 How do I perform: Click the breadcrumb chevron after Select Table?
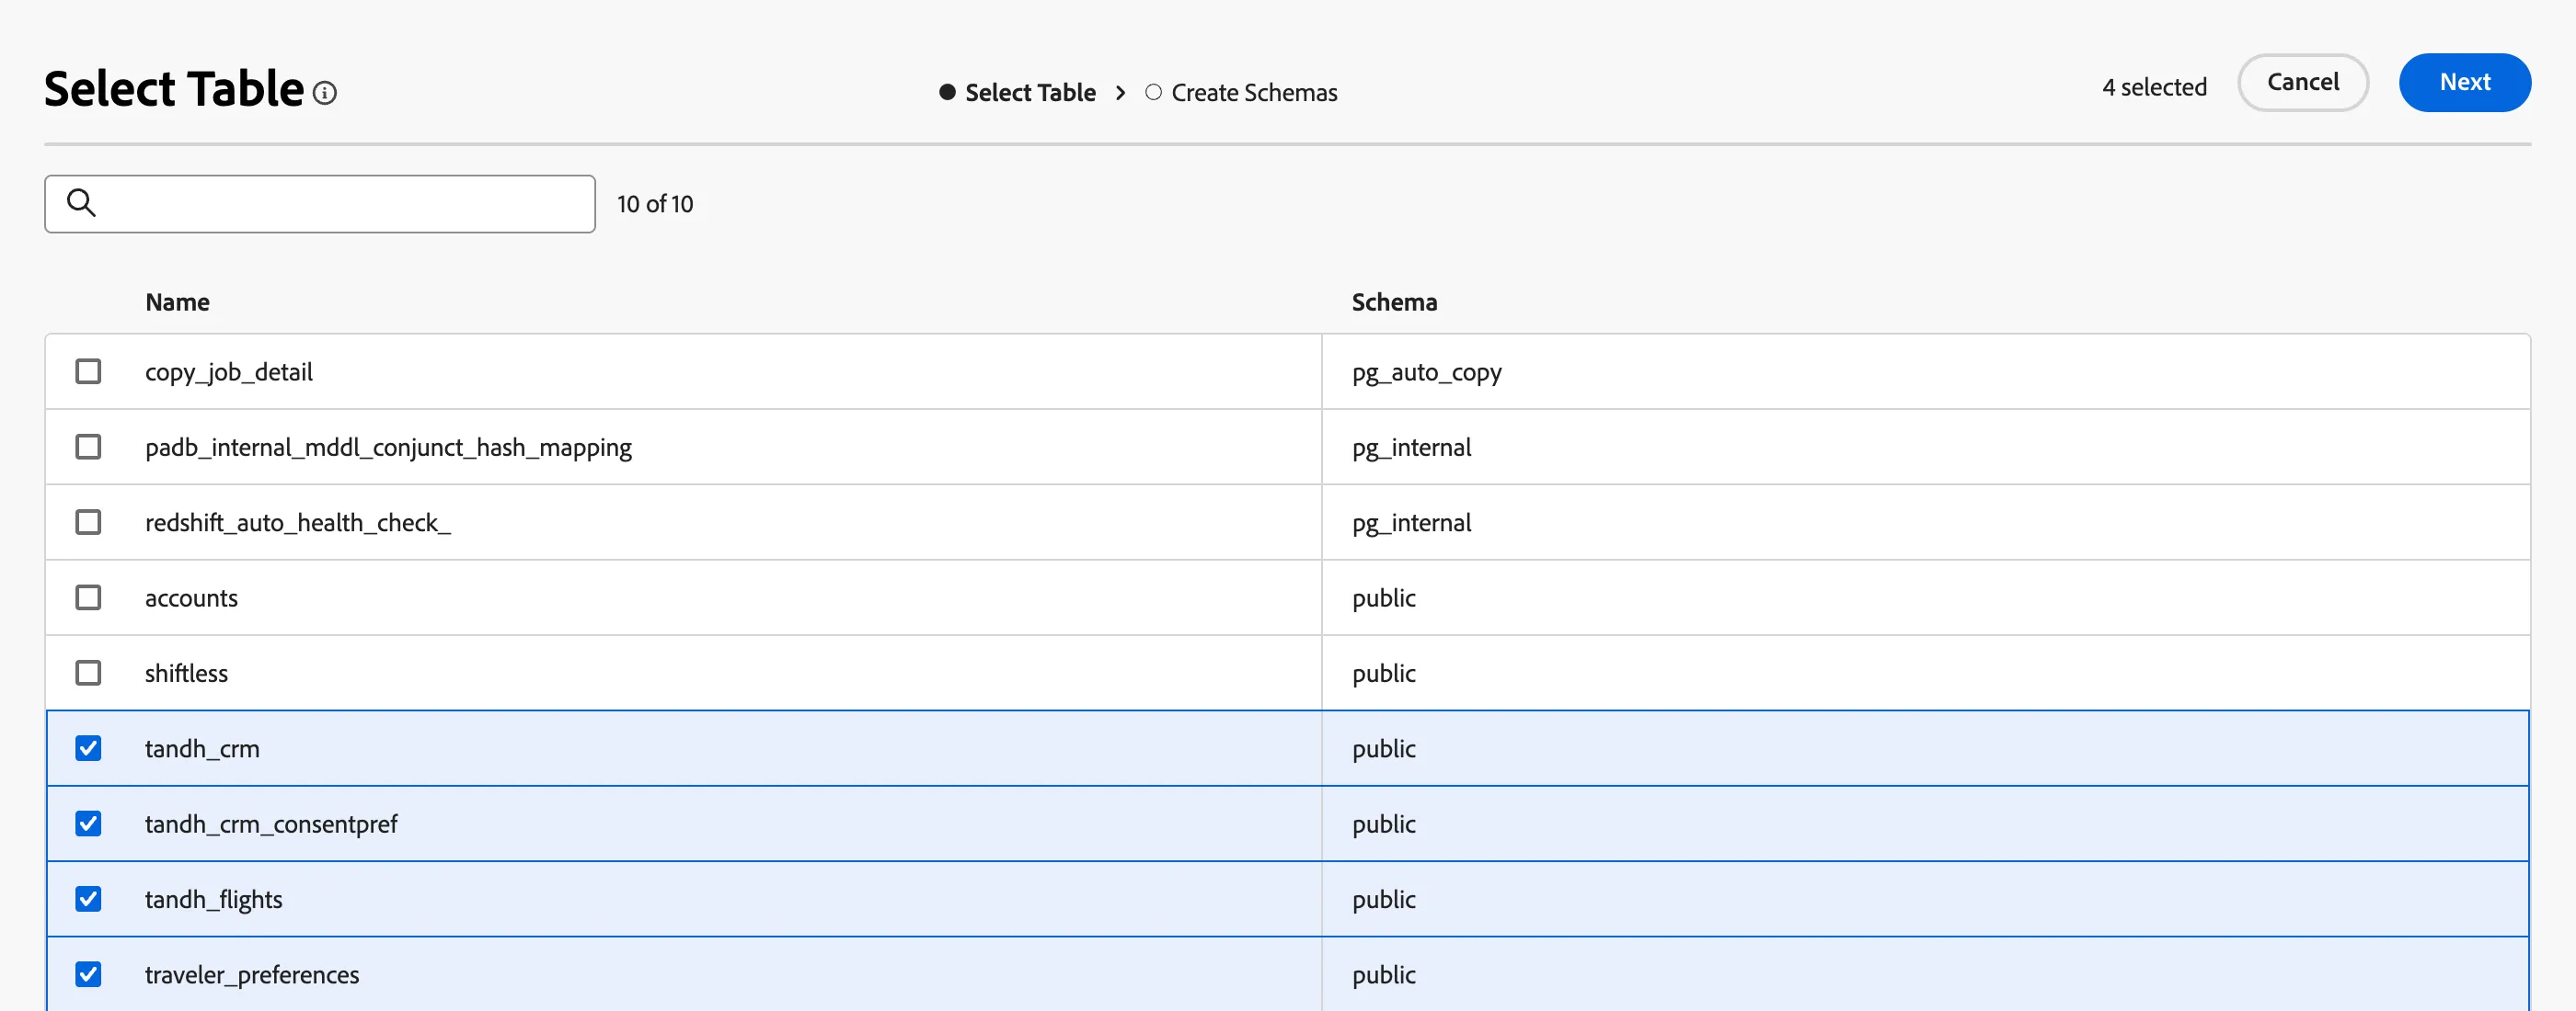click(1120, 93)
